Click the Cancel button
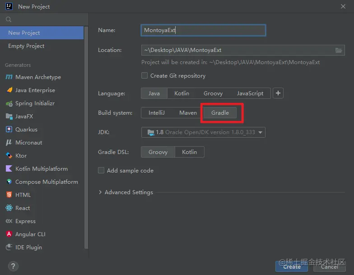Screen dimensions: 354x275 (x=330, y=266)
